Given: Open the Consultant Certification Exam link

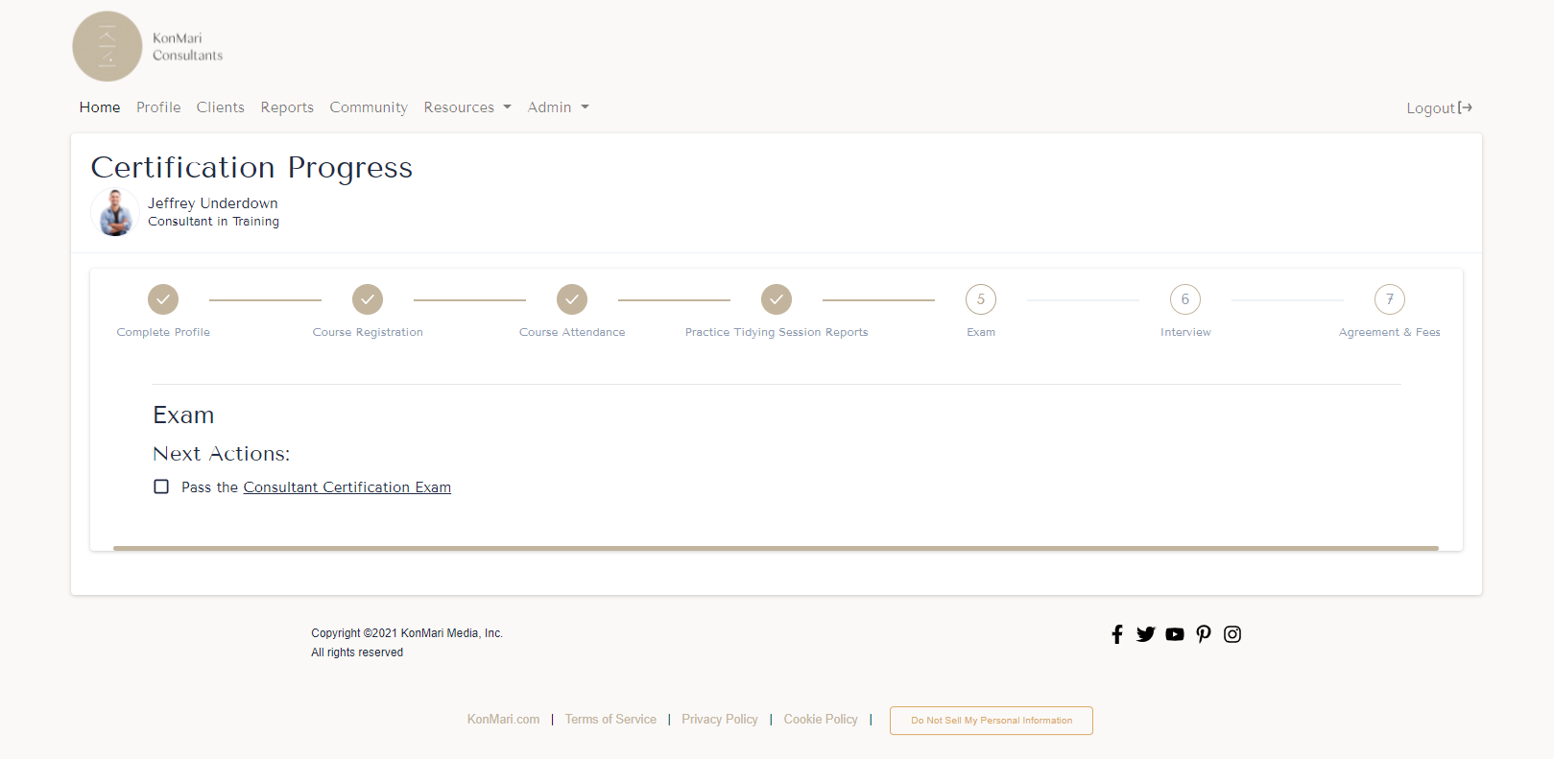Looking at the screenshot, I should pyautogui.click(x=347, y=487).
